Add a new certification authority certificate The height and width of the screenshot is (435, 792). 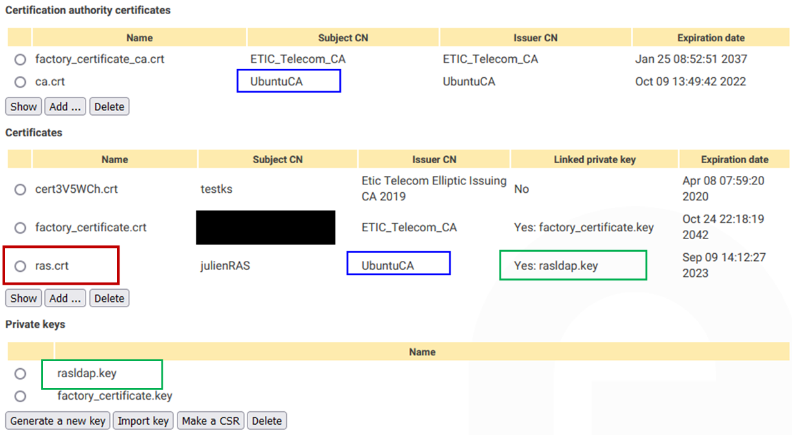point(66,107)
